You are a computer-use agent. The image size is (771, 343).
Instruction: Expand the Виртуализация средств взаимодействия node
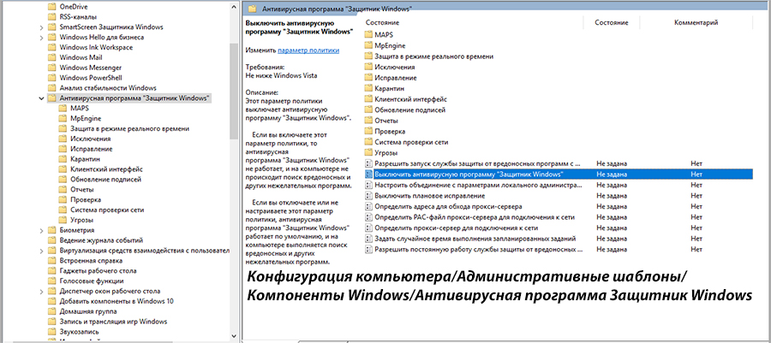(41, 251)
